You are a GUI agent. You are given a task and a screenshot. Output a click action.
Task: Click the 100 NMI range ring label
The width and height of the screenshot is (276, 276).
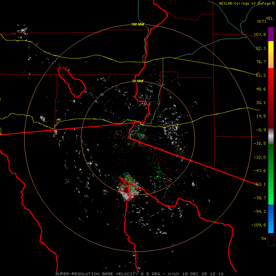[x=138, y=24]
